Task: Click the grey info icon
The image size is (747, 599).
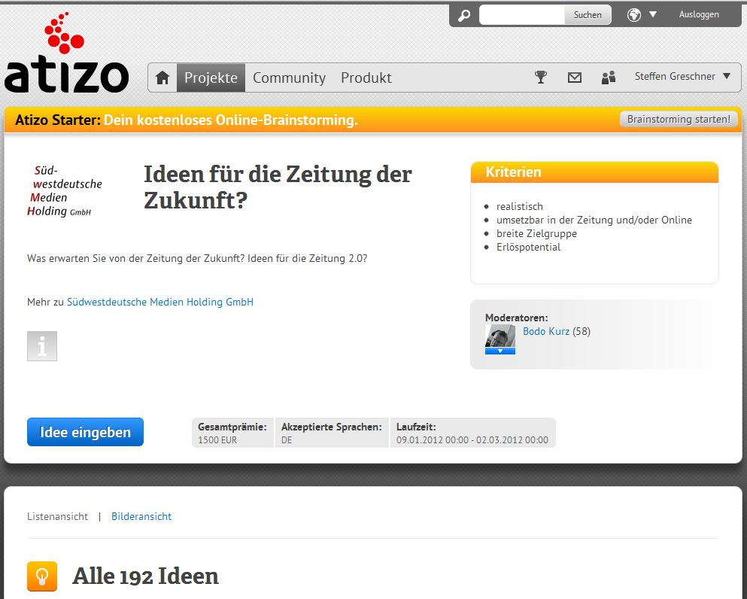Action: pos(42,346)
